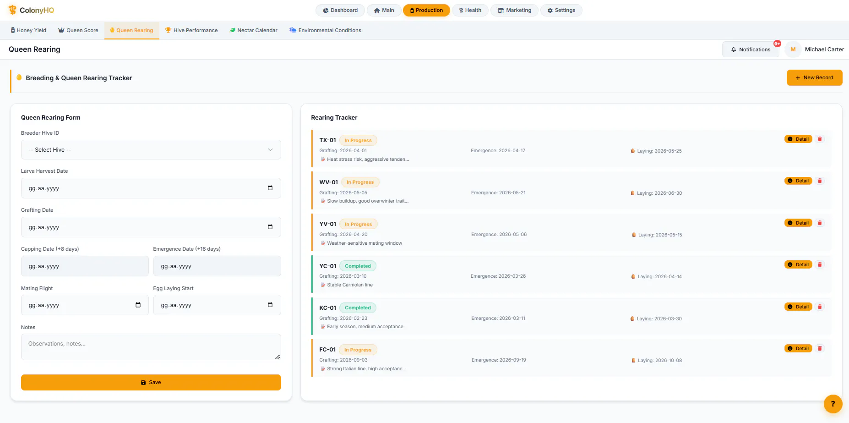Remove the YV-01 record via trash icon
849x423 pixels.
pyautogui.click(x=820, y=223)
